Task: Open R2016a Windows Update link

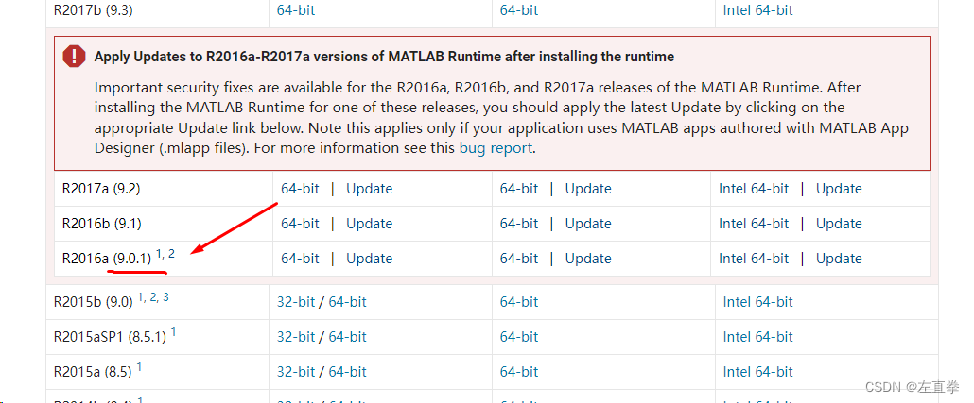Action: coord(369,259)
